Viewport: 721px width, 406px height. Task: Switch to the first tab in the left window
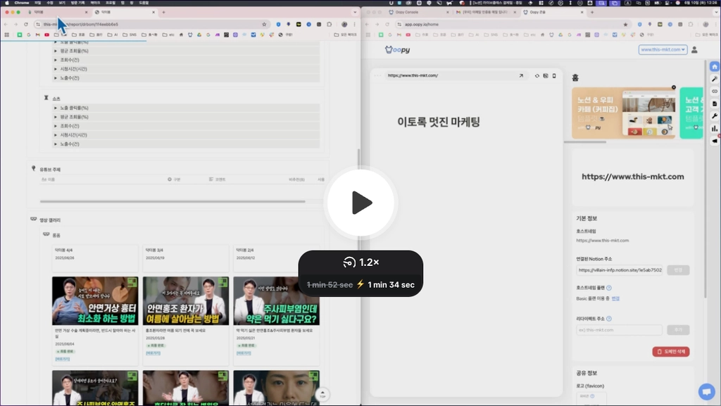[x=58, y=13]
